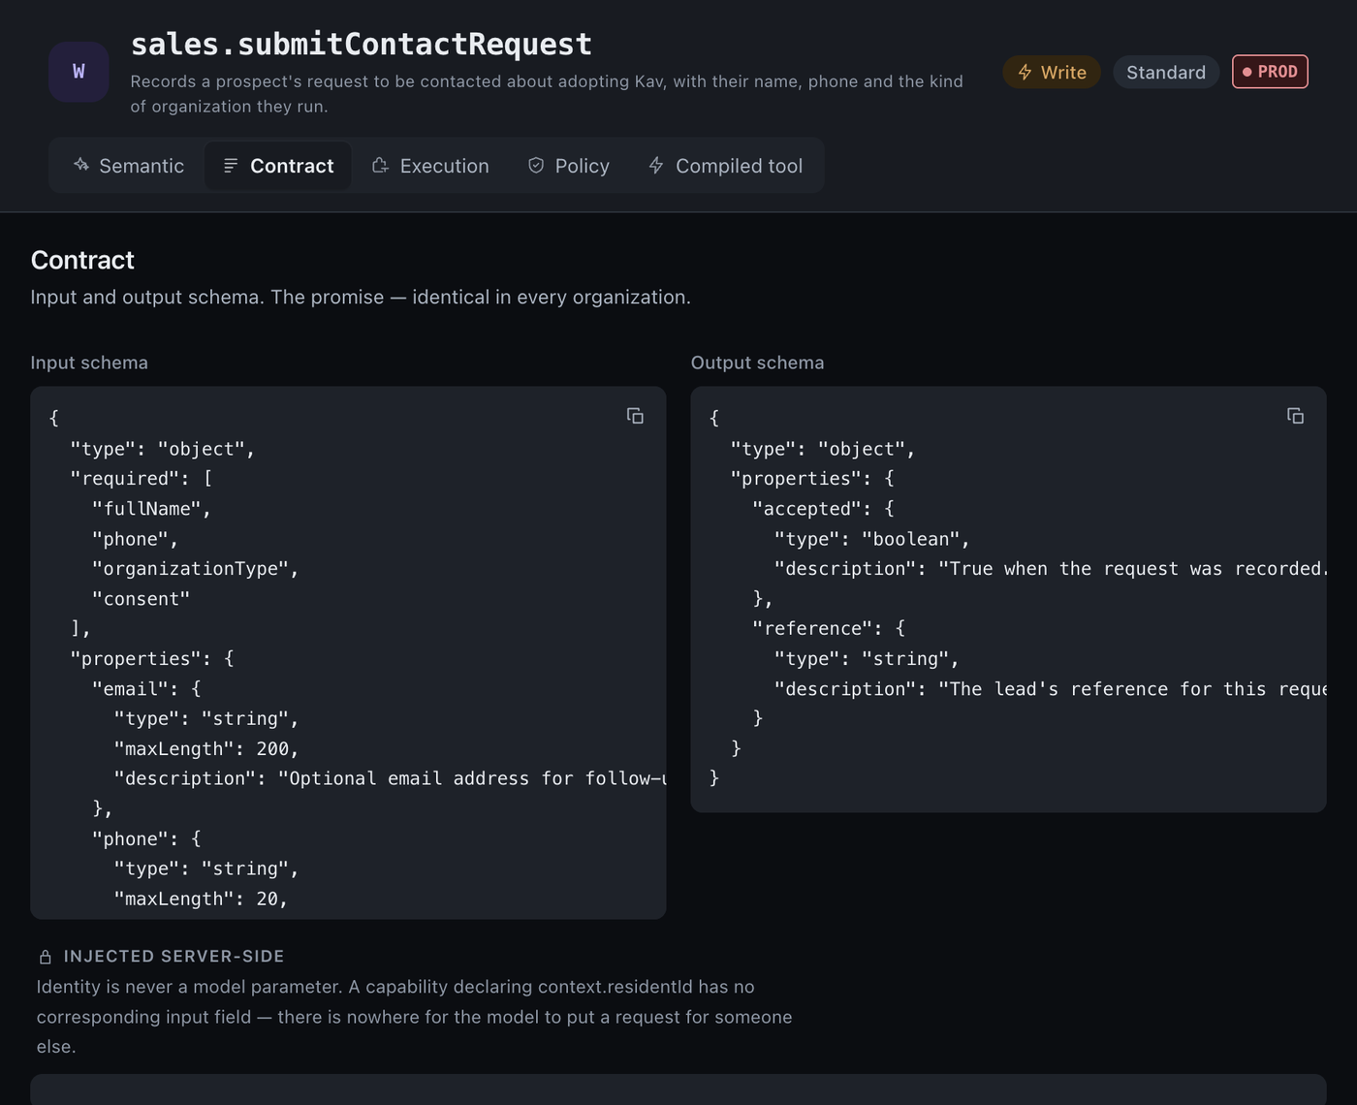
Task: Click the "fullName" required entry
Action: tap(151, 509)
